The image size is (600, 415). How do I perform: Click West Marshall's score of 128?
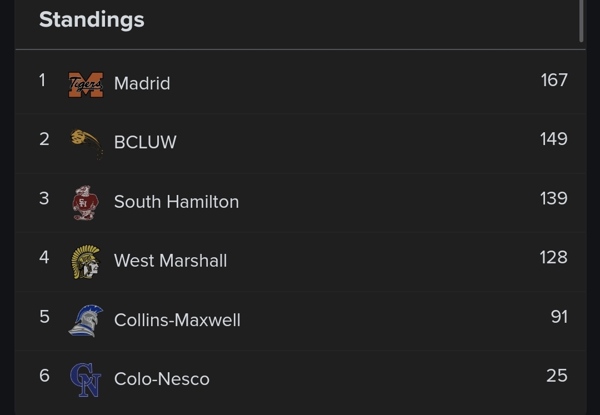click(553, 258)
